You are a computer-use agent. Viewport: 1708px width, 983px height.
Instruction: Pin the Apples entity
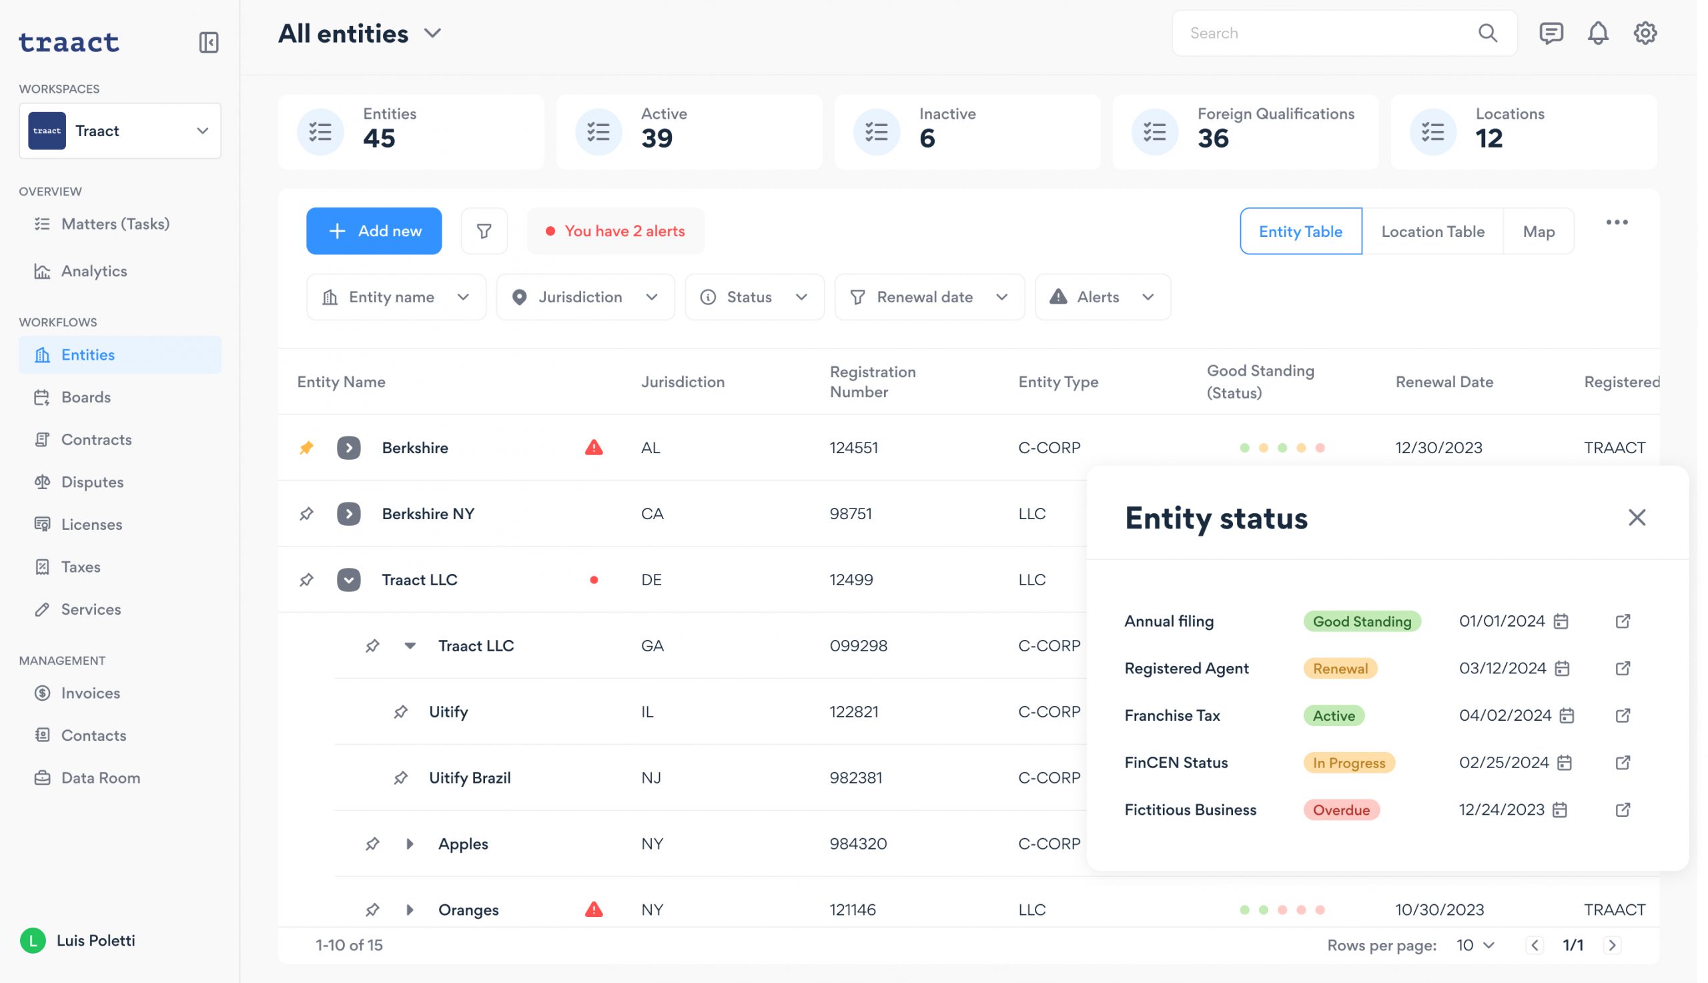tap(372, 844)
